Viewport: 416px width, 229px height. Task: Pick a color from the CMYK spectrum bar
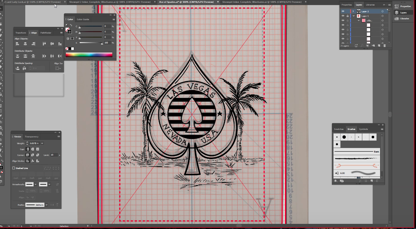(x=89, y=55)
